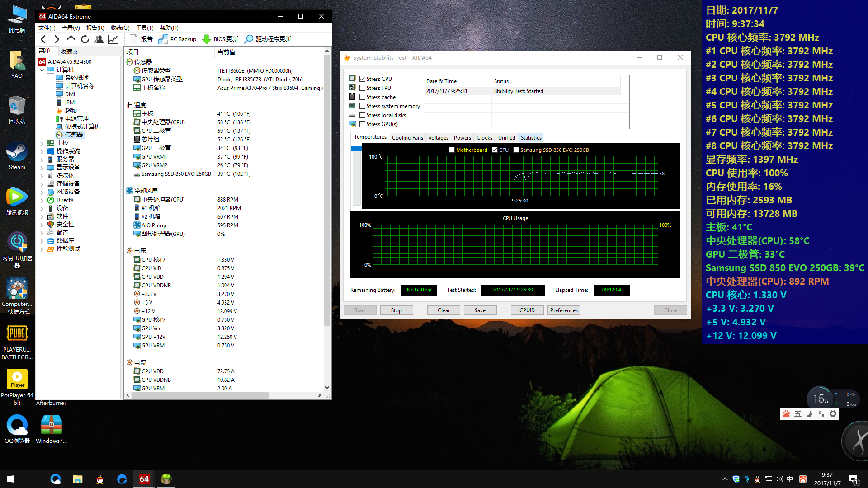Collapse the 计算机 tree node
868x488 pixels.
[42, 70]
